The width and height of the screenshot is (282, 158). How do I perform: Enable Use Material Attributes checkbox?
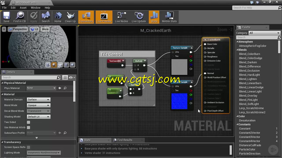(x=29, y=127)
